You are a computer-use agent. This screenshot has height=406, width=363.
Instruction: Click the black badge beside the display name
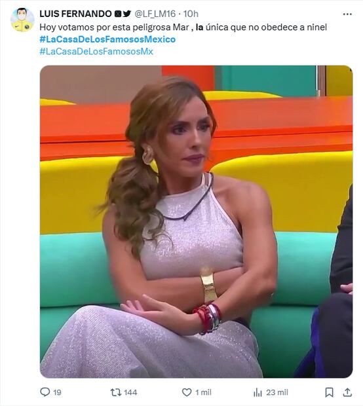pyautogui.click(x=118, y=14)
